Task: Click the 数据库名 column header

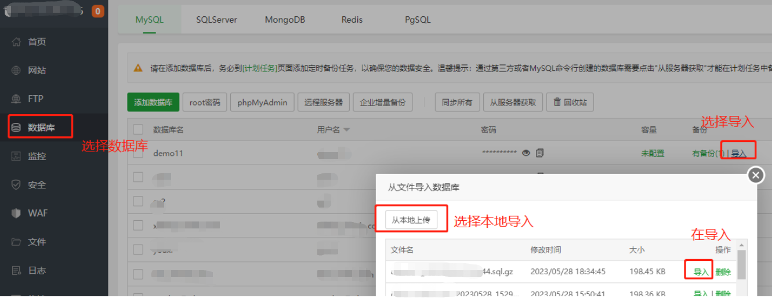Action: pos(168,130)
